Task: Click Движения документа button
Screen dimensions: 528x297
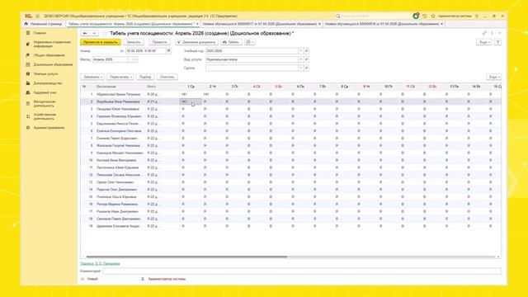Action: pyautogui.click(x=196, y=42)
